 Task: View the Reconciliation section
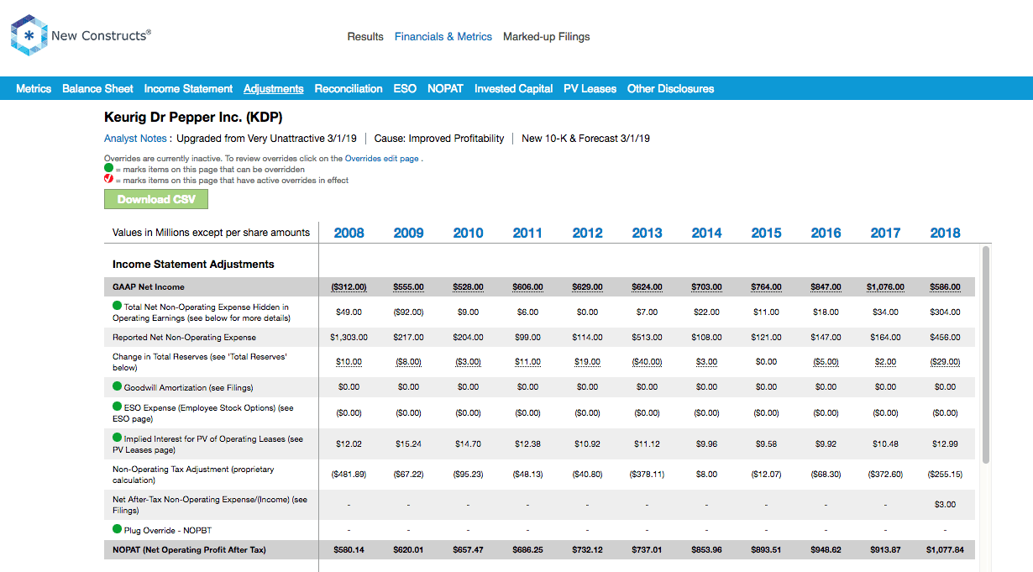tap(349, 88)
